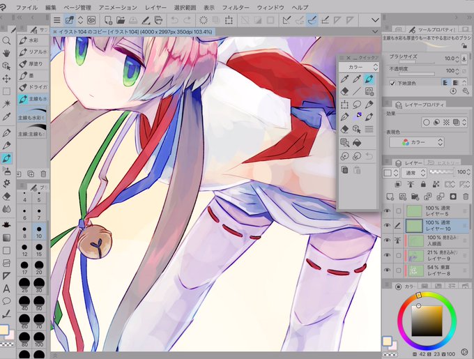Adjust the ブラシサイズ 10.0 stepper arrows
Viewport: 474px width, 359px height.
(457, 59)
